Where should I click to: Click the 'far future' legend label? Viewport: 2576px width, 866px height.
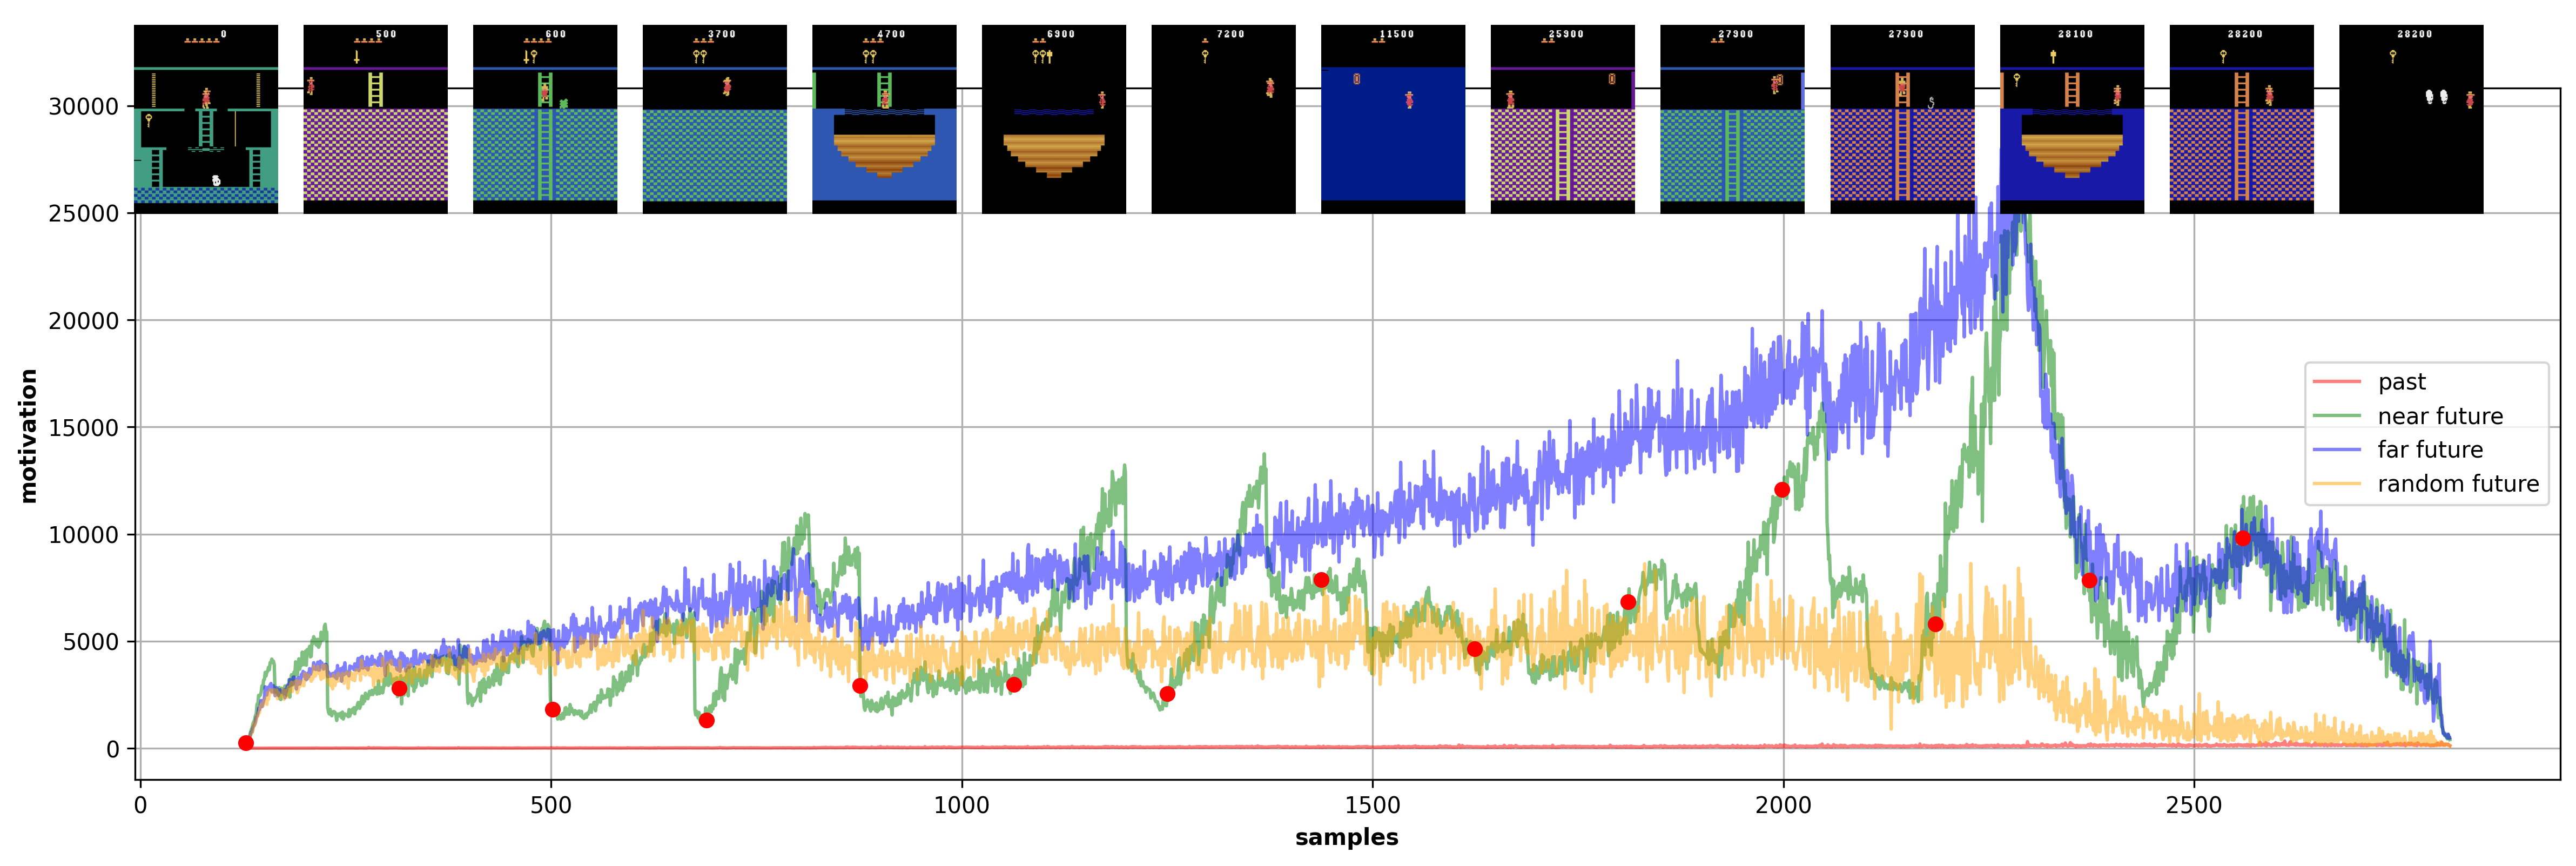tap(2430, 450)
